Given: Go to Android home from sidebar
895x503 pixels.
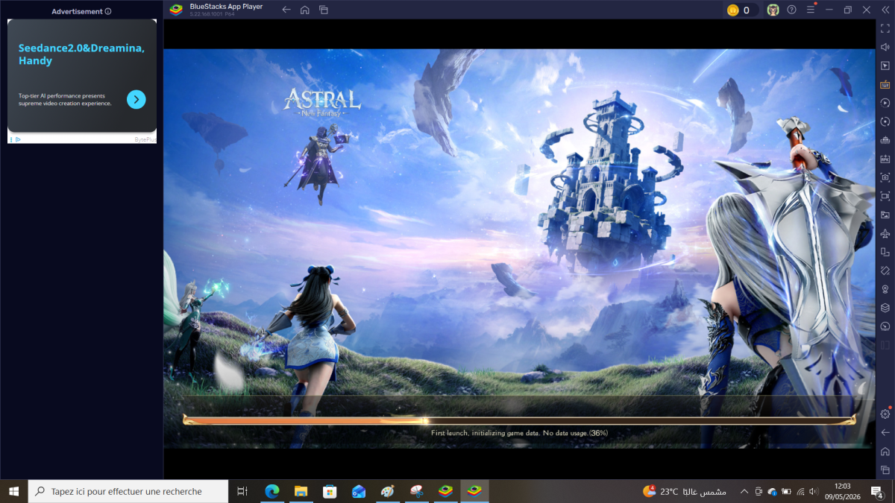Looking at the screenshot, I should coord(885,451).
